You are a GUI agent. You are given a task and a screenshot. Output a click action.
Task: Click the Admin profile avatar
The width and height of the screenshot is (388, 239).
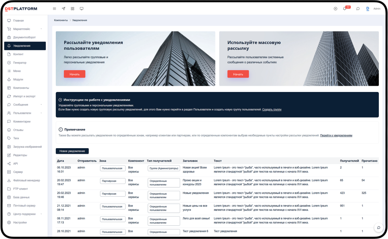368,8
